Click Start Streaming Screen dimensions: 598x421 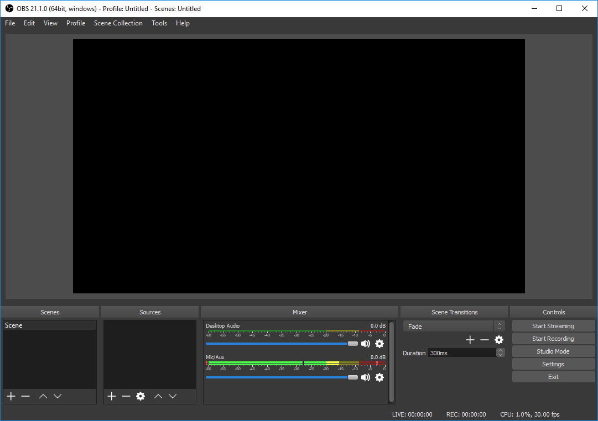[x=553, y=325]
